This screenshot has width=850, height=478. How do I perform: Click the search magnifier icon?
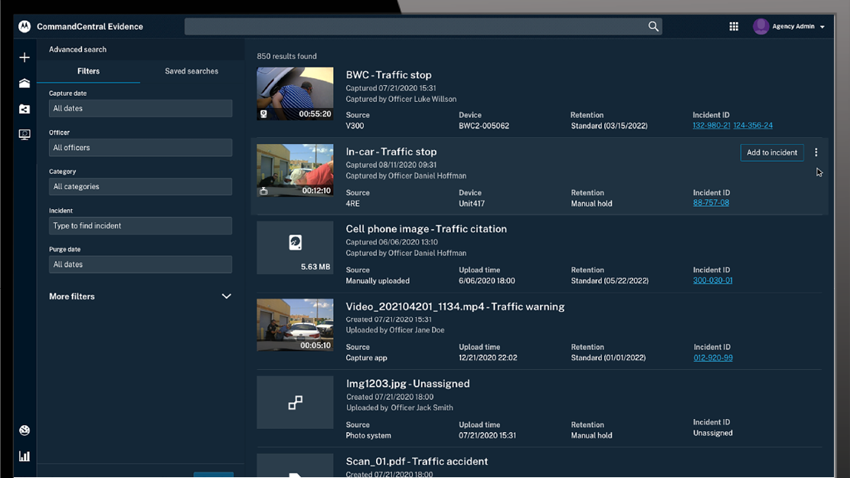click(x=653, y=27)
